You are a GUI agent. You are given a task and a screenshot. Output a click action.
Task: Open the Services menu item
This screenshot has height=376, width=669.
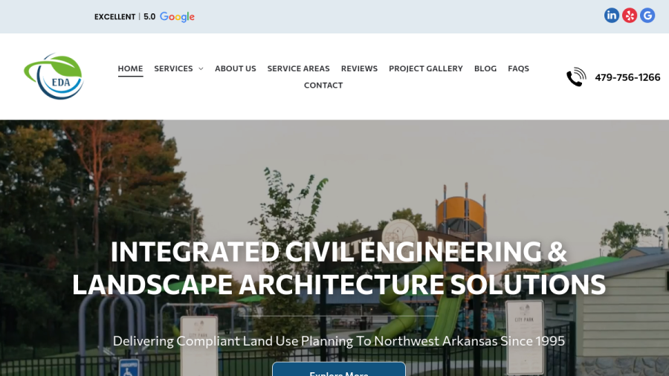tap(173, 68)
